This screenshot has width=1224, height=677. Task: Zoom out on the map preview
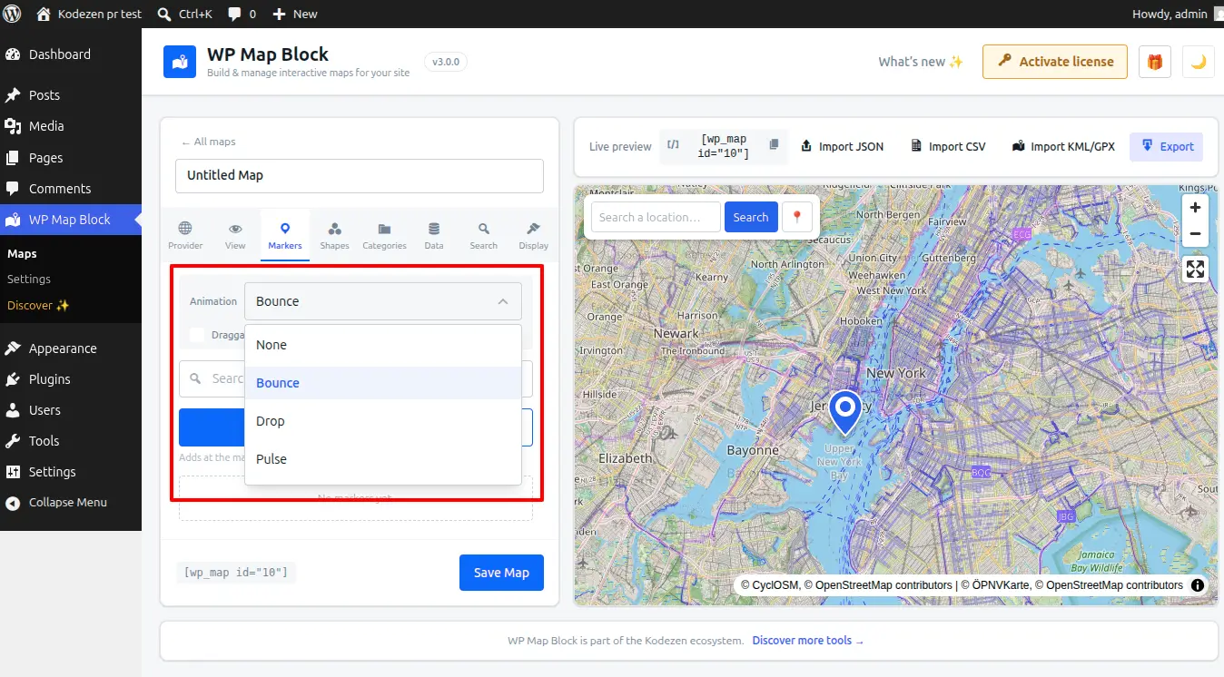(1195, 233)
